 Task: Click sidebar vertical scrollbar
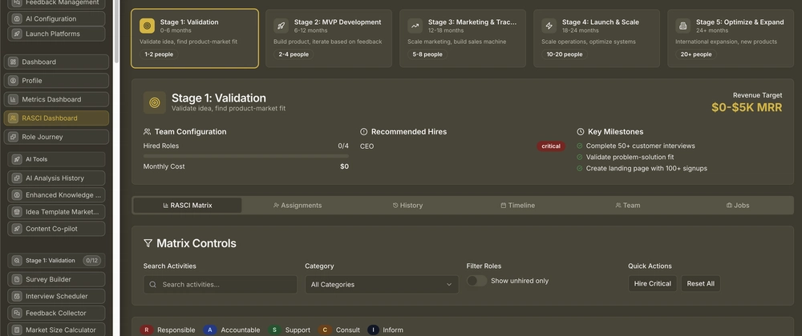click(x=116, y=30)
